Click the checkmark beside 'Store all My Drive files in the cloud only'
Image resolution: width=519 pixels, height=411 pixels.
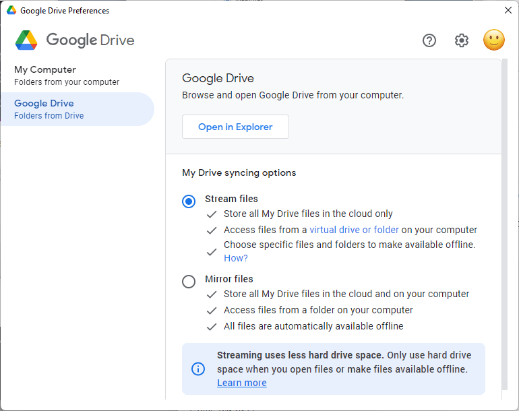click(212, 214)
